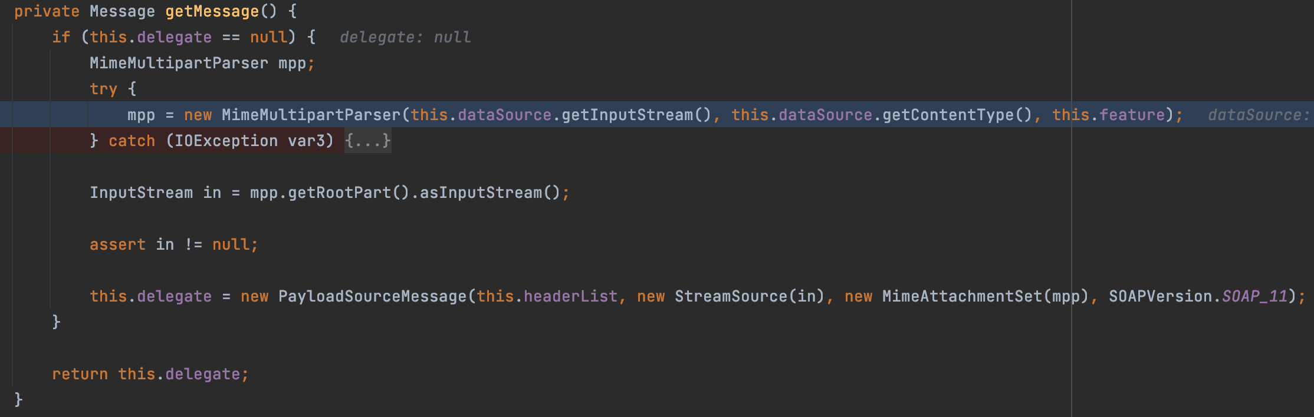Click the headerList field reference
Viewport: 1314px width, 417px height.
[570, 296]
